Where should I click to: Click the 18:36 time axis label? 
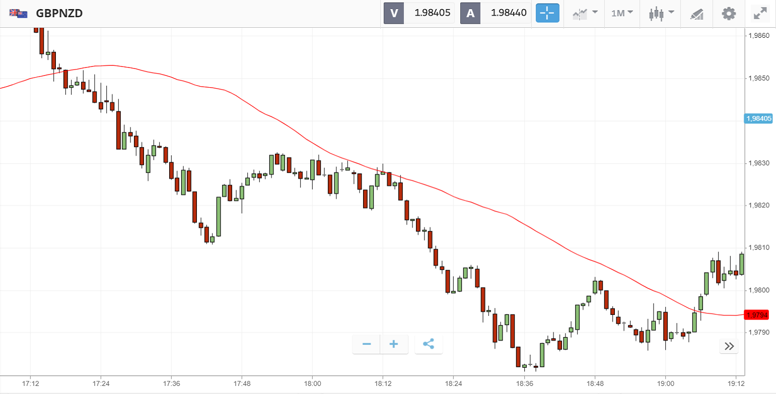[524, 384]
